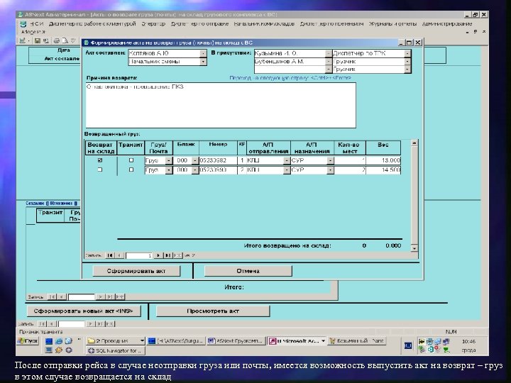Open Диспетчер по работе с клиентурой menu
This screenshot has height=383, width=511.
click(92, 24)
